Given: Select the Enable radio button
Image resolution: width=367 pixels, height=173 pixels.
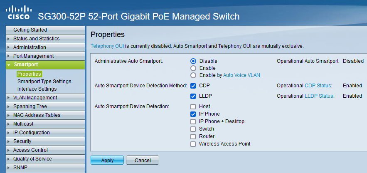Looking at the screenshot, I should tap(193, 68).
